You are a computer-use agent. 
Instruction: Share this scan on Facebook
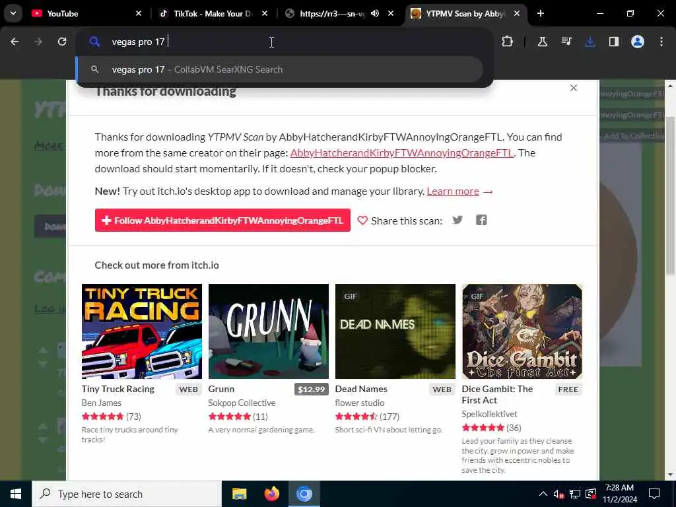[x=481, y=220]
